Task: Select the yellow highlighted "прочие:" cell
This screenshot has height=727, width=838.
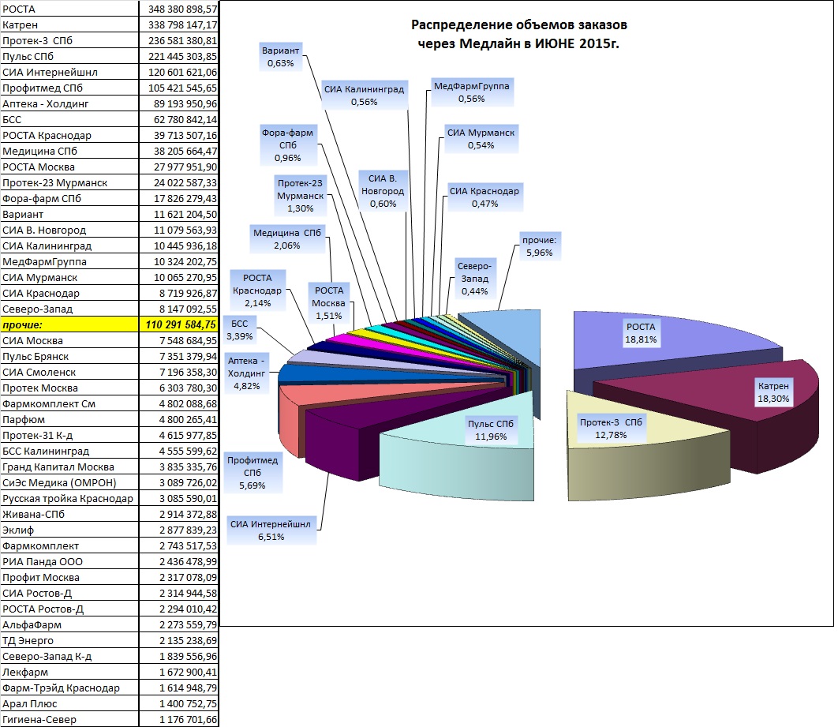Action: tap(69, 324)
